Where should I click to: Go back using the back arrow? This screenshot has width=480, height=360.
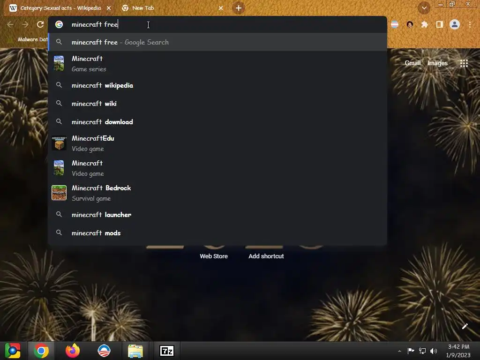tap(10, 24)
